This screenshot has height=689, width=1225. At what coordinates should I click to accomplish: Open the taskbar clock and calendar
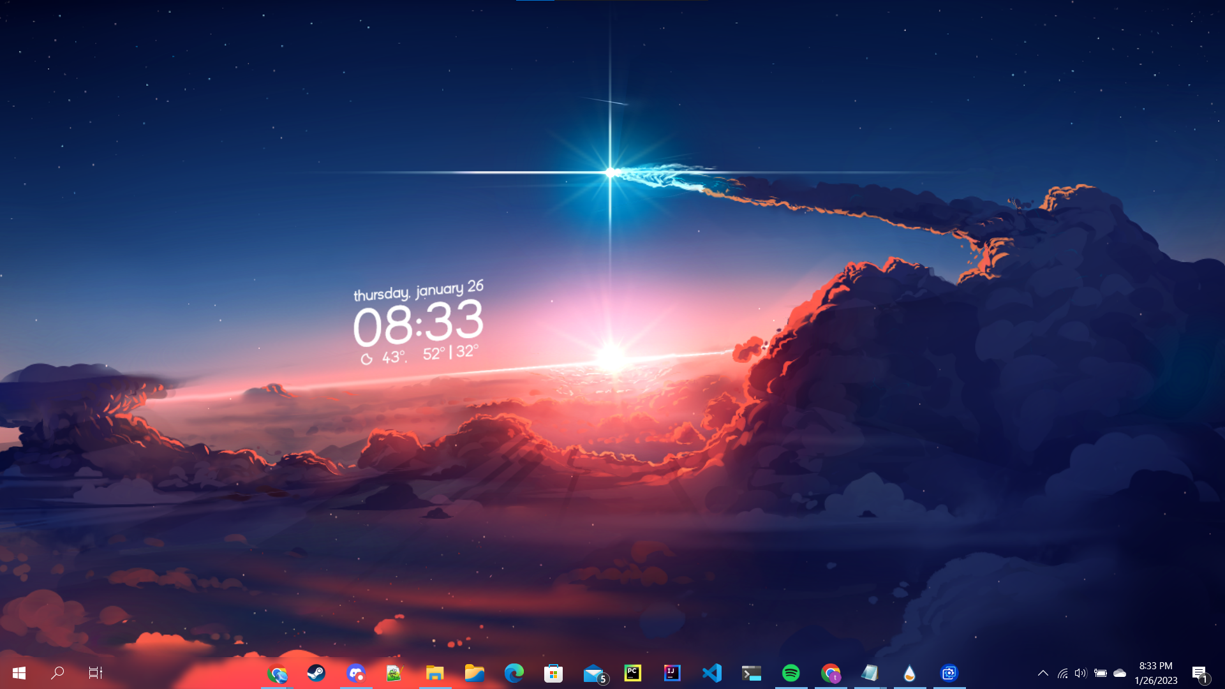click(x=1155, y=673)
